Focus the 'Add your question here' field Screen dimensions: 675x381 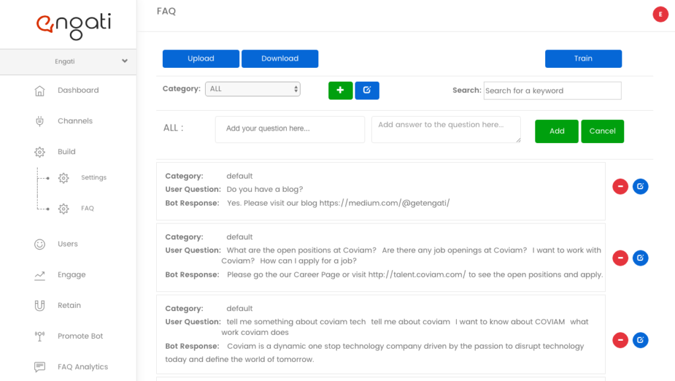(x=290, y=129)
